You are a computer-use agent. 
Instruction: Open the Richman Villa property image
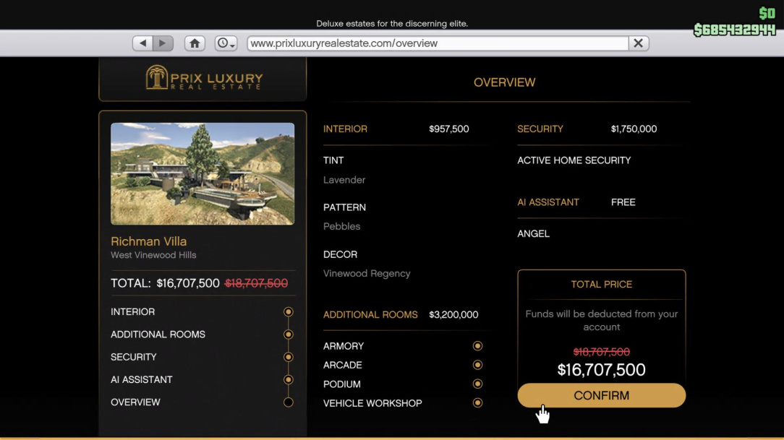203,174
